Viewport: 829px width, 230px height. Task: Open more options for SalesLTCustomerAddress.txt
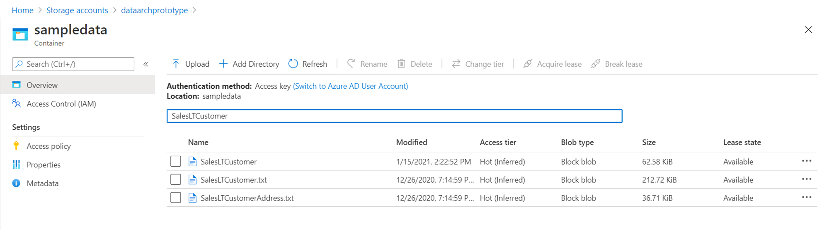pyautogui.click(x=806, y=197)
